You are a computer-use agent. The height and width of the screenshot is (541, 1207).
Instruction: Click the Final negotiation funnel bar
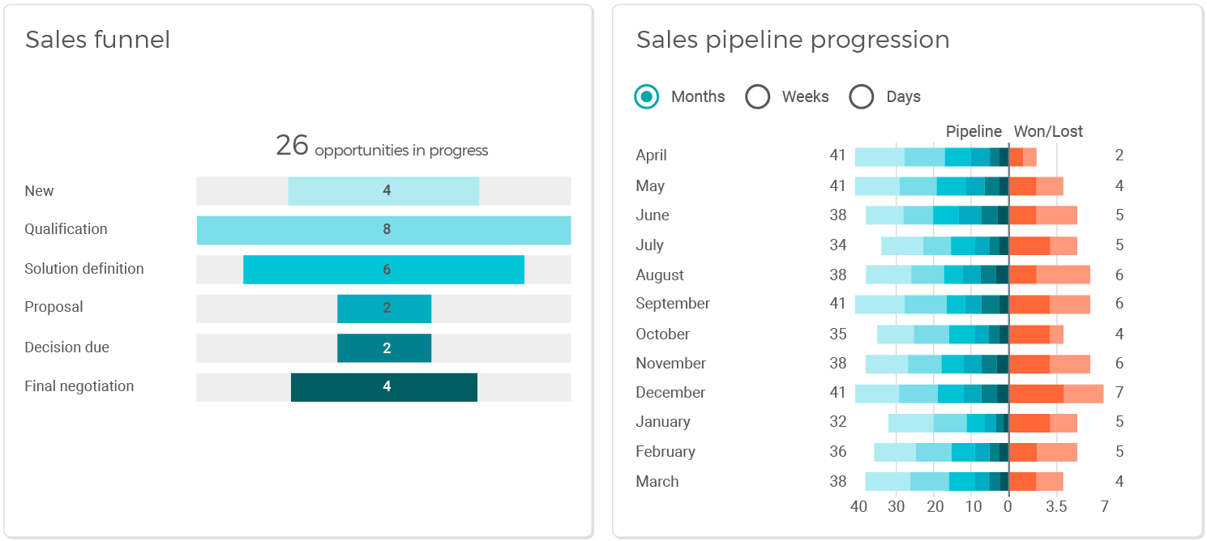pyautogui.click(x=384, y=387)
